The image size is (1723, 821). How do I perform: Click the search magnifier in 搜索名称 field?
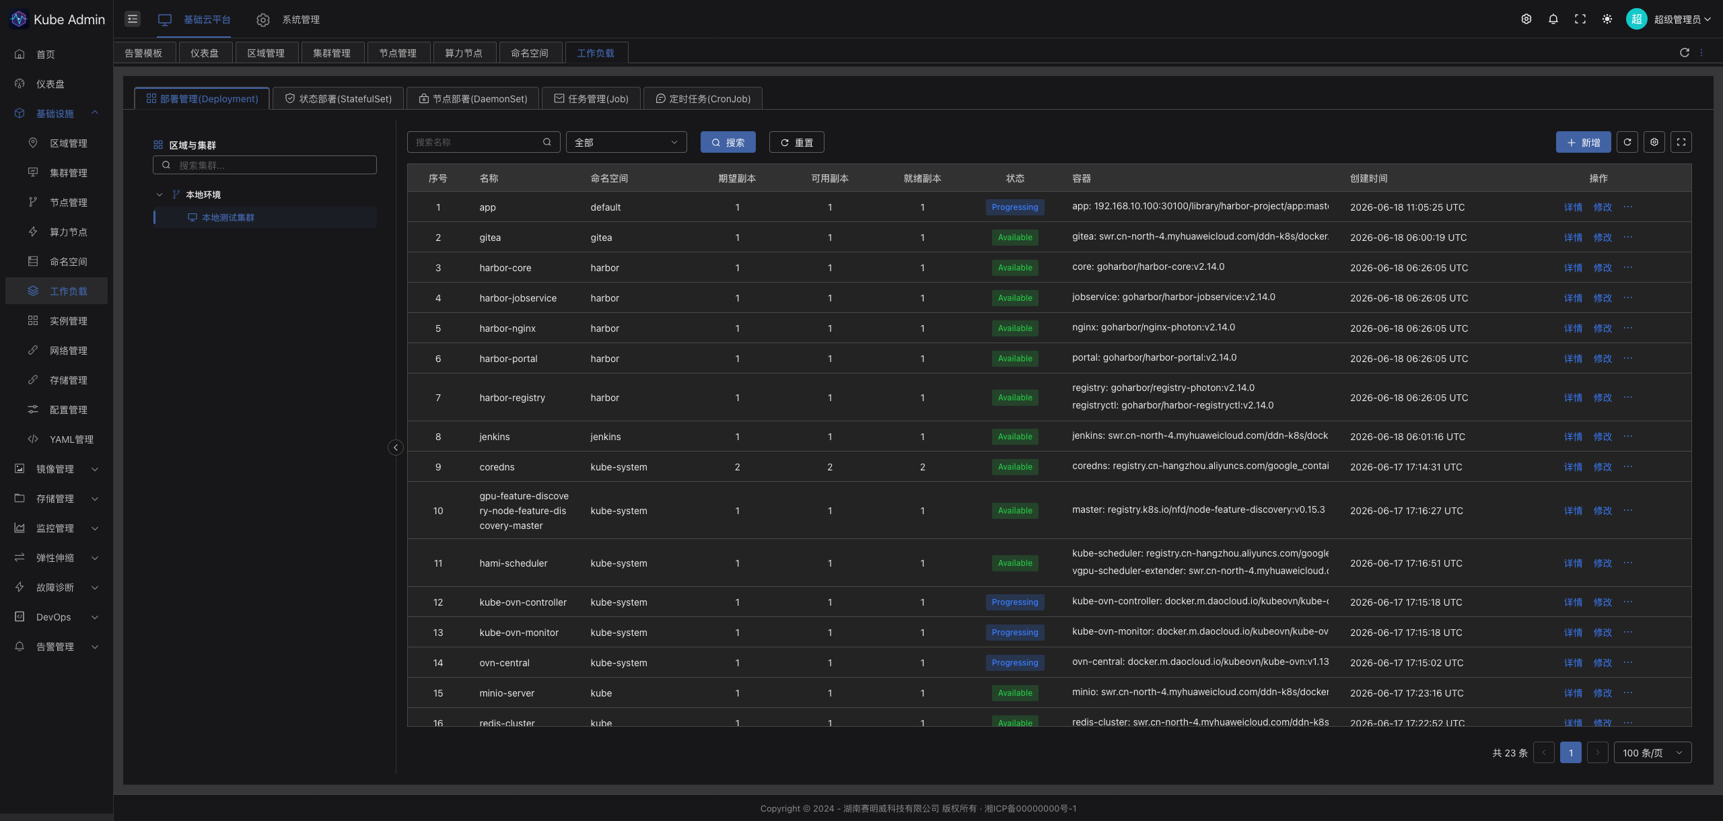pyautogui.click(x=547, y=142)
